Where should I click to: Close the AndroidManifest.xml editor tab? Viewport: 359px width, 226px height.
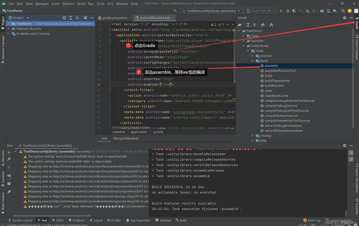(x=173, y=18)
